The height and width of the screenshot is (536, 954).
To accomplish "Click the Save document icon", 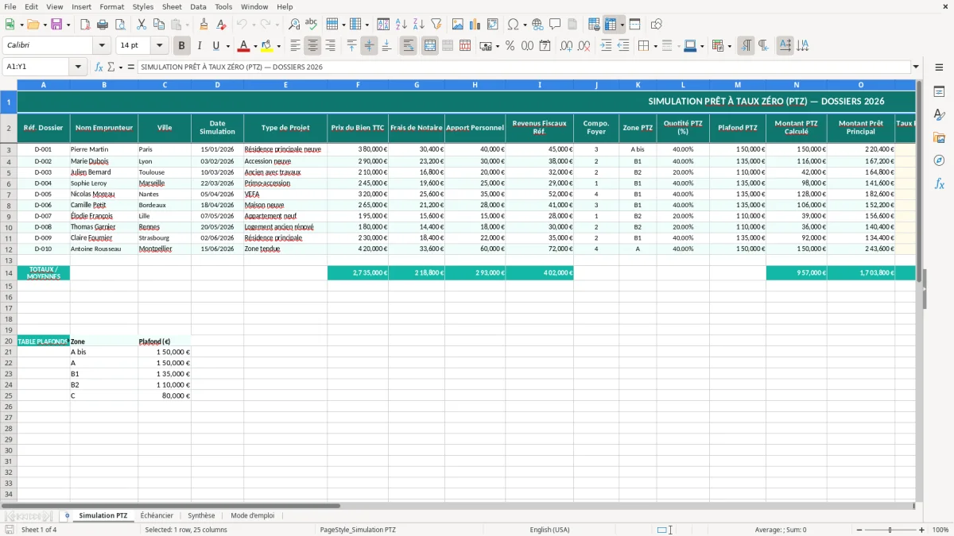I will click(56, 25).
